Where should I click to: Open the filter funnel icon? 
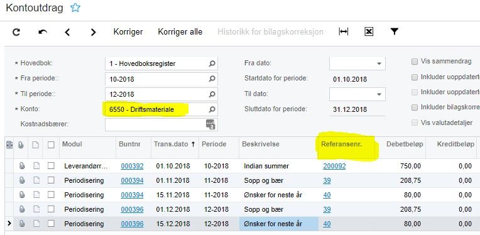(x=395, y=31)
